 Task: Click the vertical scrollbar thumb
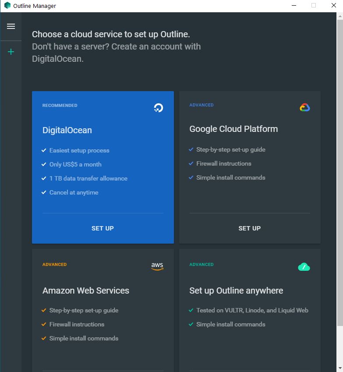tap(339, 173)
